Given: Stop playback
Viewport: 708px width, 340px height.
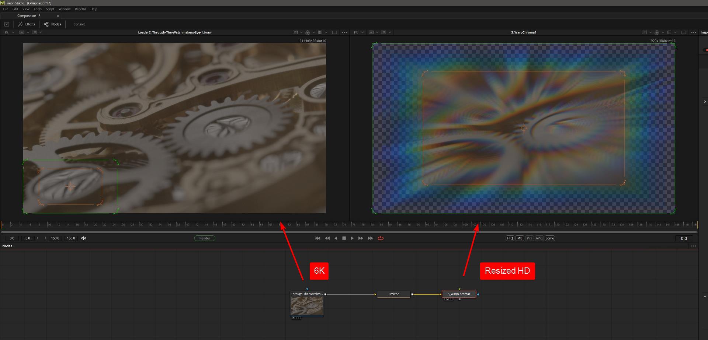Looking at the screenshot, I should tap(344, 238).
